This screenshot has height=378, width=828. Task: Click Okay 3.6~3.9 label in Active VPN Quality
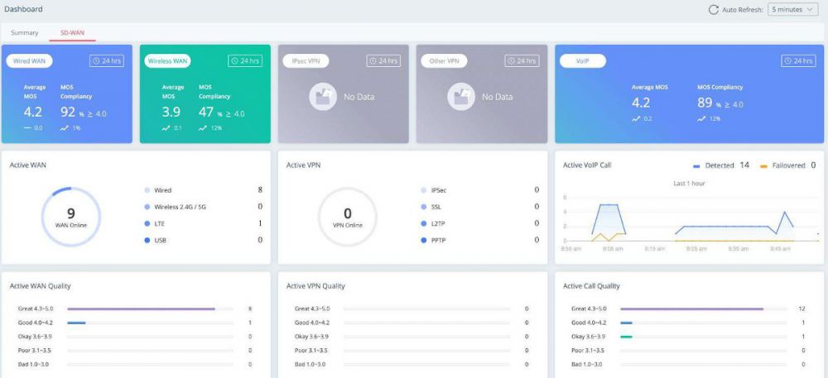(x=311, y=337)
